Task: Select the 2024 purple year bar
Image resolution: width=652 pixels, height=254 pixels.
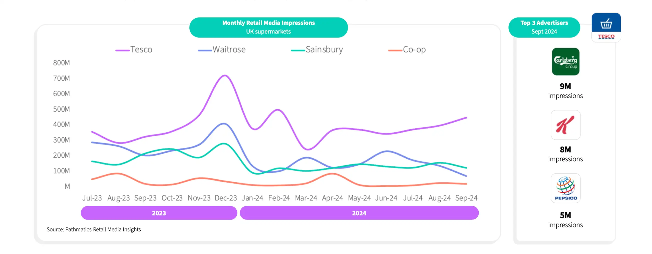Action: (359, 213)
